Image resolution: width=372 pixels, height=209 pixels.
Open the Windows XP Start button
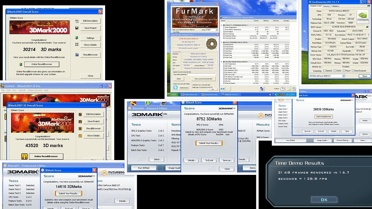tap(173, 94)
